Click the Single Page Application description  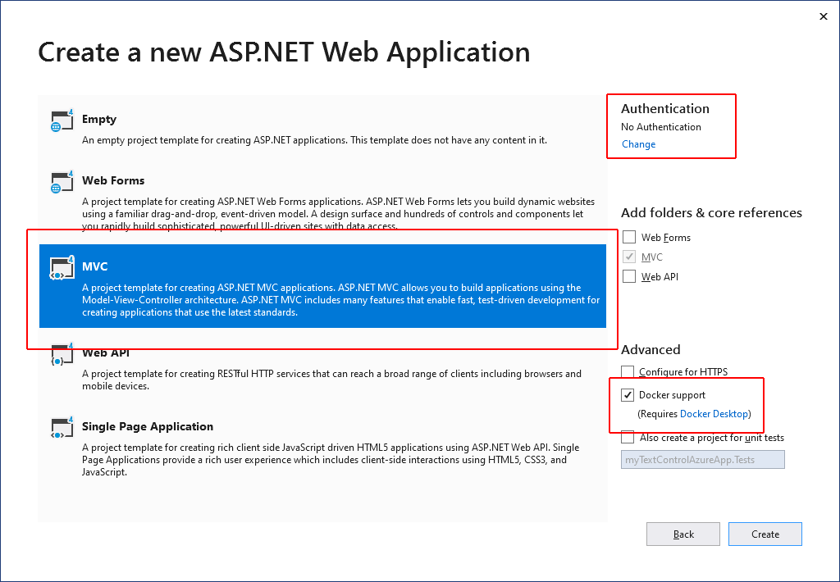[x=331, y=460]
